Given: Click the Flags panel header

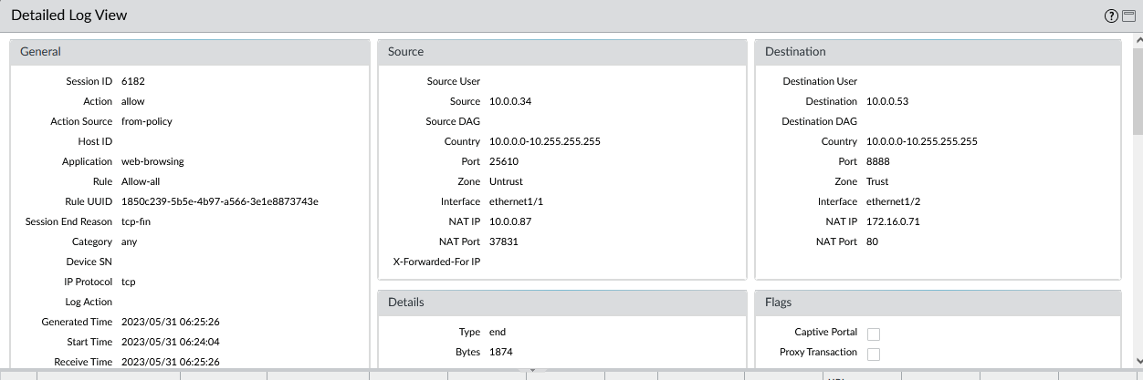Looking at the screenshot, I should 938,303.
